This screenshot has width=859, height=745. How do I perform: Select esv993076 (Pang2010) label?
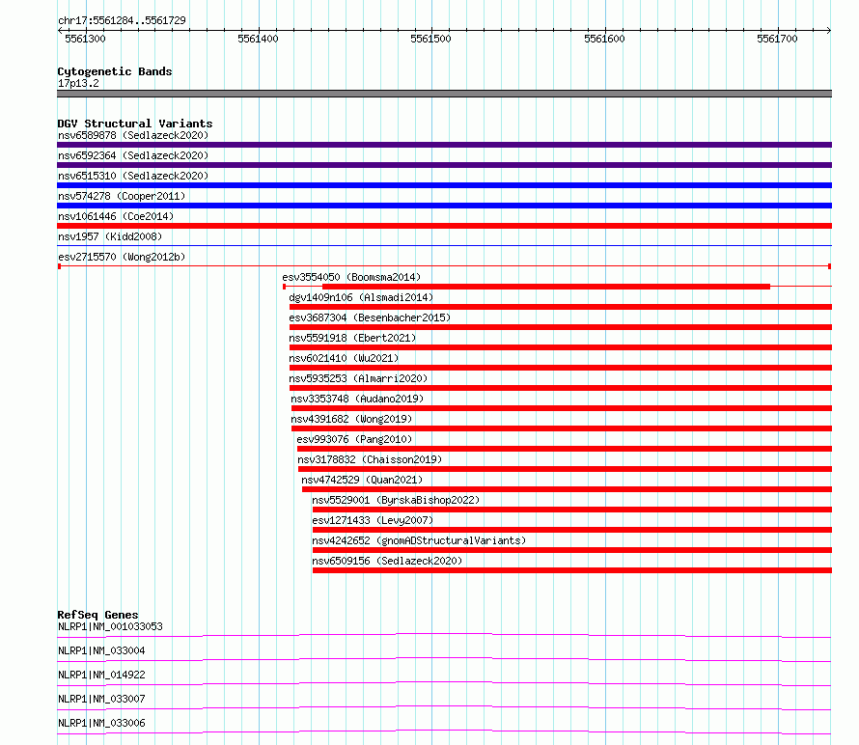354,439
